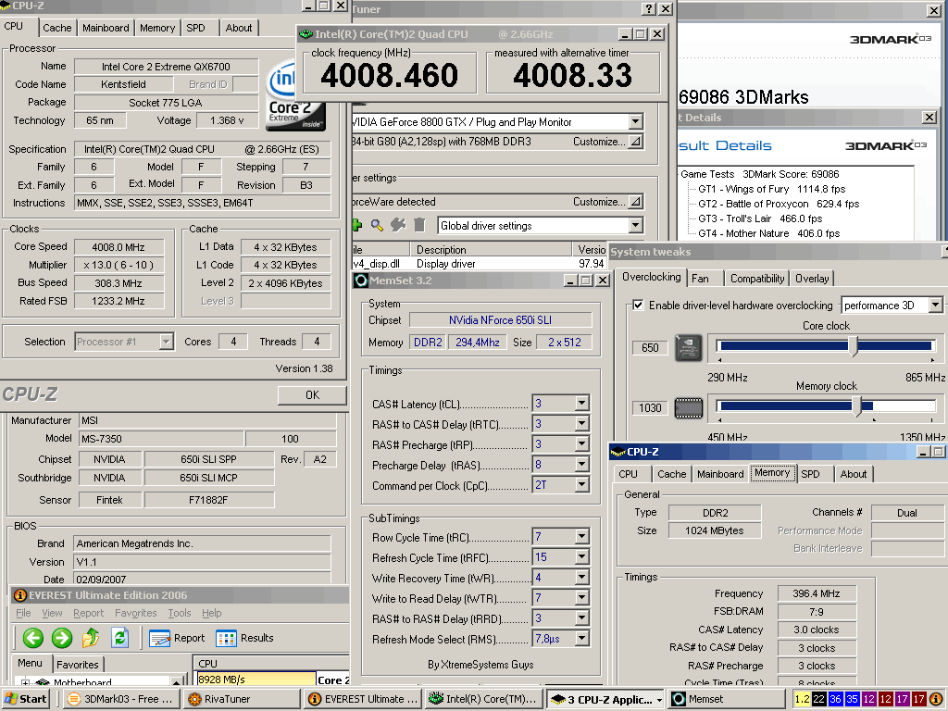Click the Intel Core 2 Extreme logo

tap(295, 96)
